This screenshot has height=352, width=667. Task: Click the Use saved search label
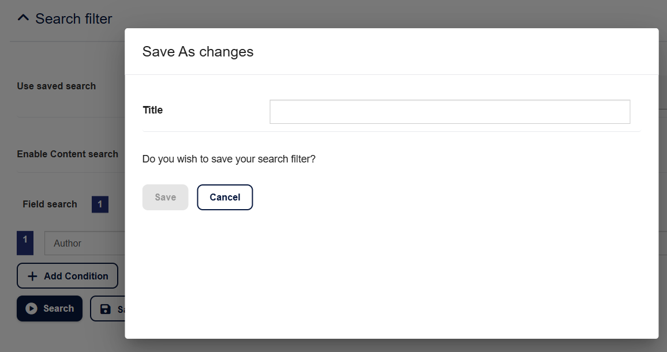coord(56,86)
